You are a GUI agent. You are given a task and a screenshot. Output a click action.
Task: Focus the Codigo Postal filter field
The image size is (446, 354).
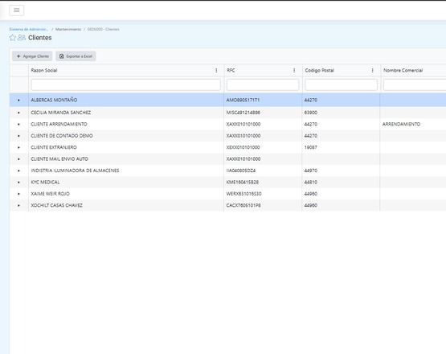341,84
